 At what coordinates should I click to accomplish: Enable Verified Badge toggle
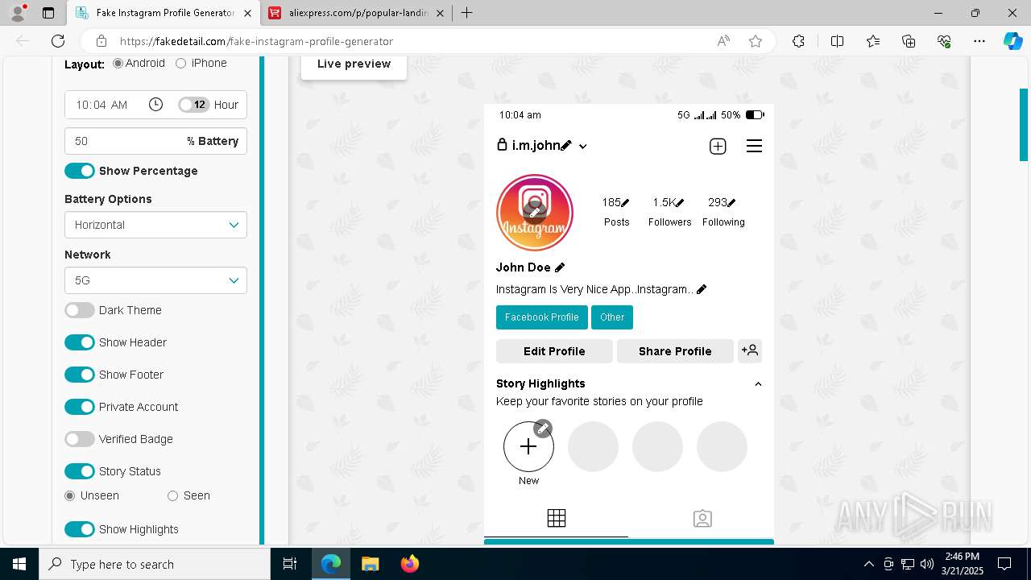tap(80, 439)
